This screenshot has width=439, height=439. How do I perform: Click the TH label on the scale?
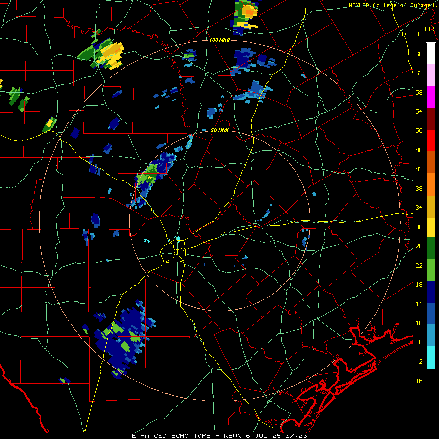[x=419, y=381]
